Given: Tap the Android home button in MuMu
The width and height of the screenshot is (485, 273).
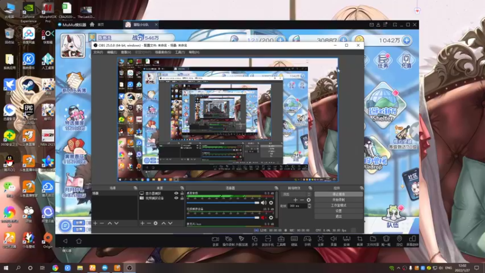Looking at the screenshot, I should [x=79, y=241].
